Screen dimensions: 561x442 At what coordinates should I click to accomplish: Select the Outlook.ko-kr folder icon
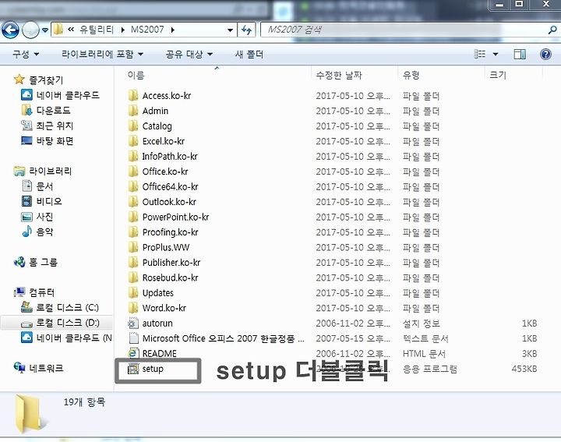[x=133, y=201]
